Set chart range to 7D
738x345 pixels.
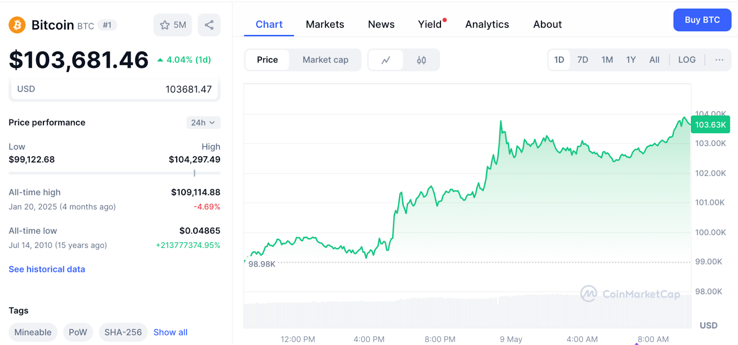click(583, 60)
